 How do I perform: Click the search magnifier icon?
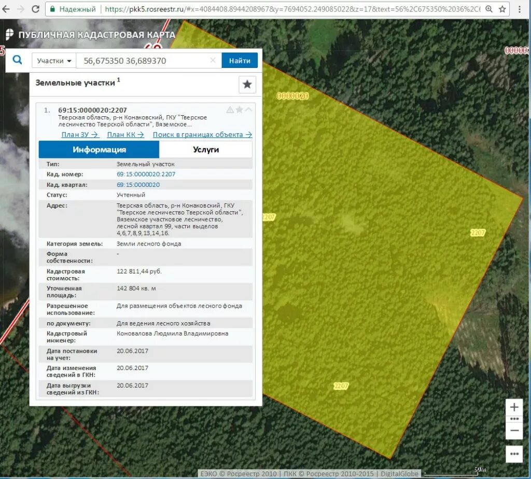(x=17, y=60)
